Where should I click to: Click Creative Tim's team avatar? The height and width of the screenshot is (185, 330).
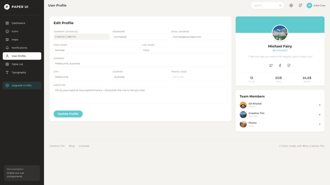point(243,115)
